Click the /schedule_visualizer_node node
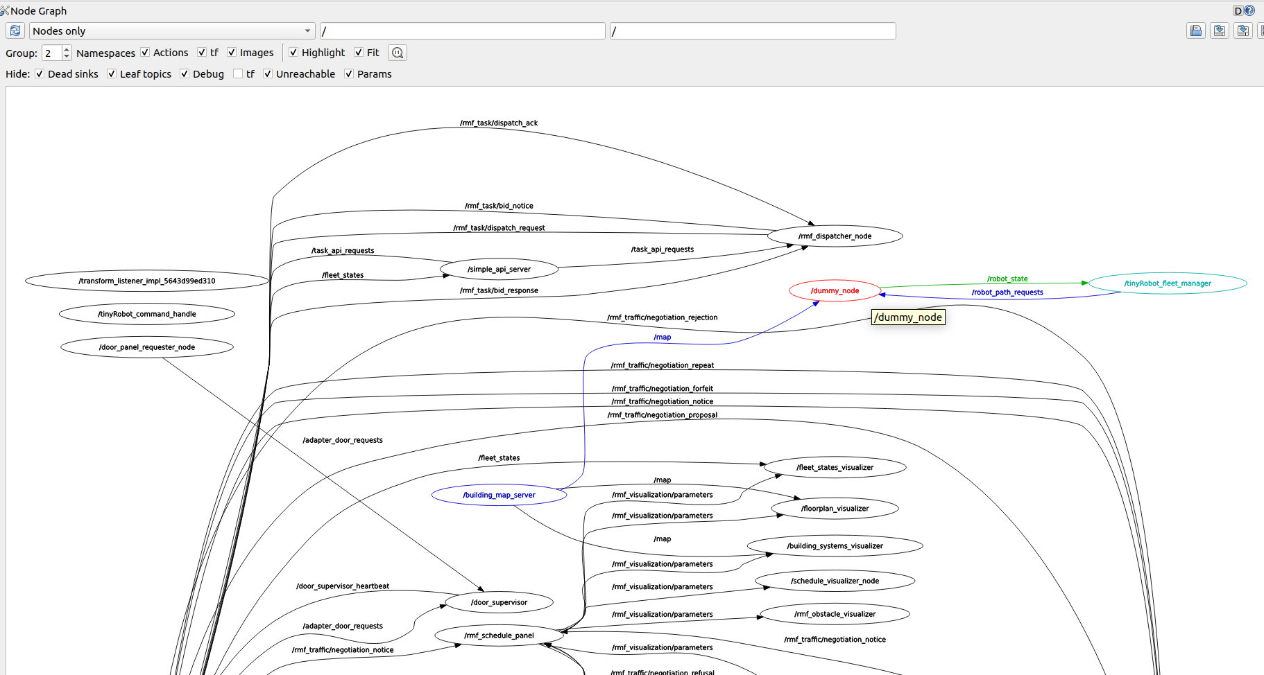 (x=835, y=581)
